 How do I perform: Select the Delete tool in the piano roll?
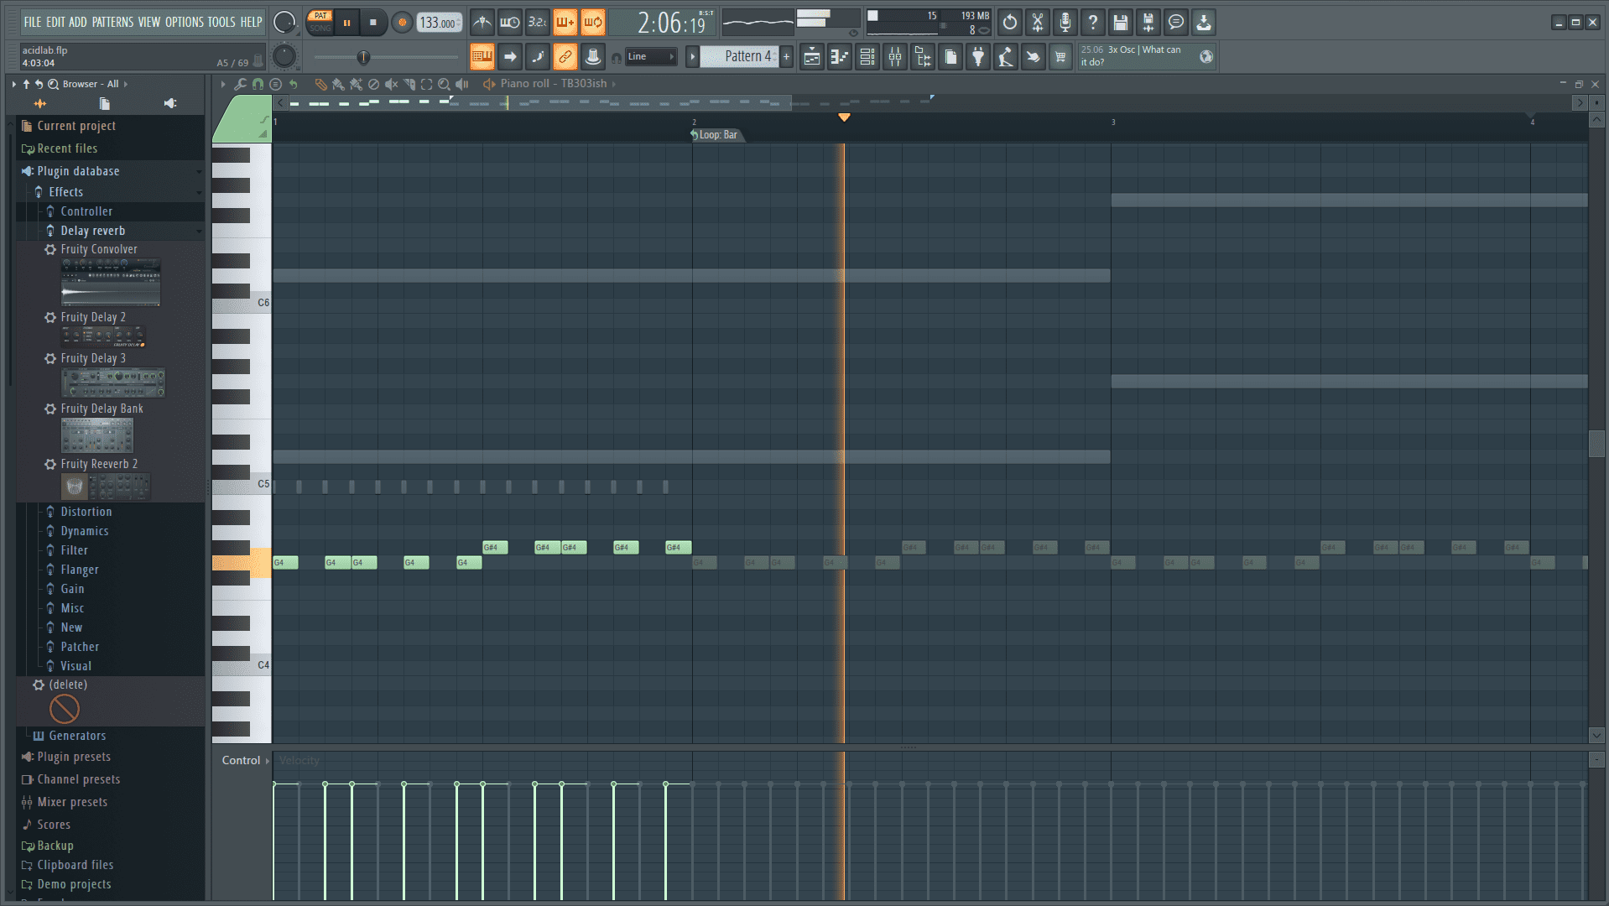tap(373, 84)
